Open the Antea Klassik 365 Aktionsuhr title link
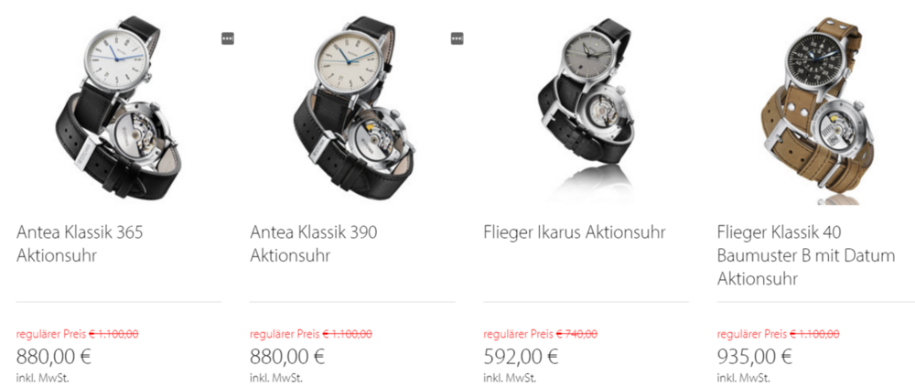 coord(80,244)
